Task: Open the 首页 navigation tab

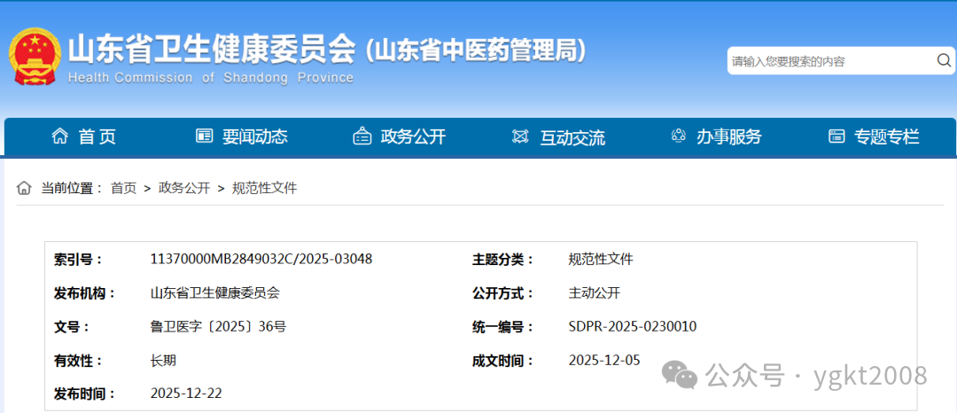Action: pyautogui.click(x=97, y=136)
